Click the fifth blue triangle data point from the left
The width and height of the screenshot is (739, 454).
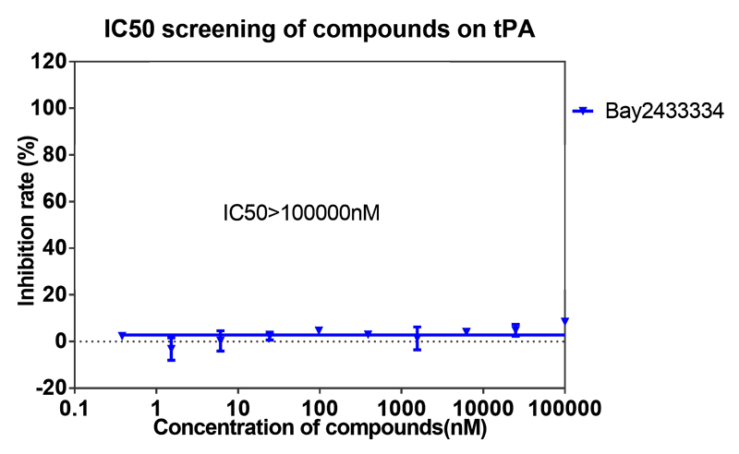click(x=319, y=330)
